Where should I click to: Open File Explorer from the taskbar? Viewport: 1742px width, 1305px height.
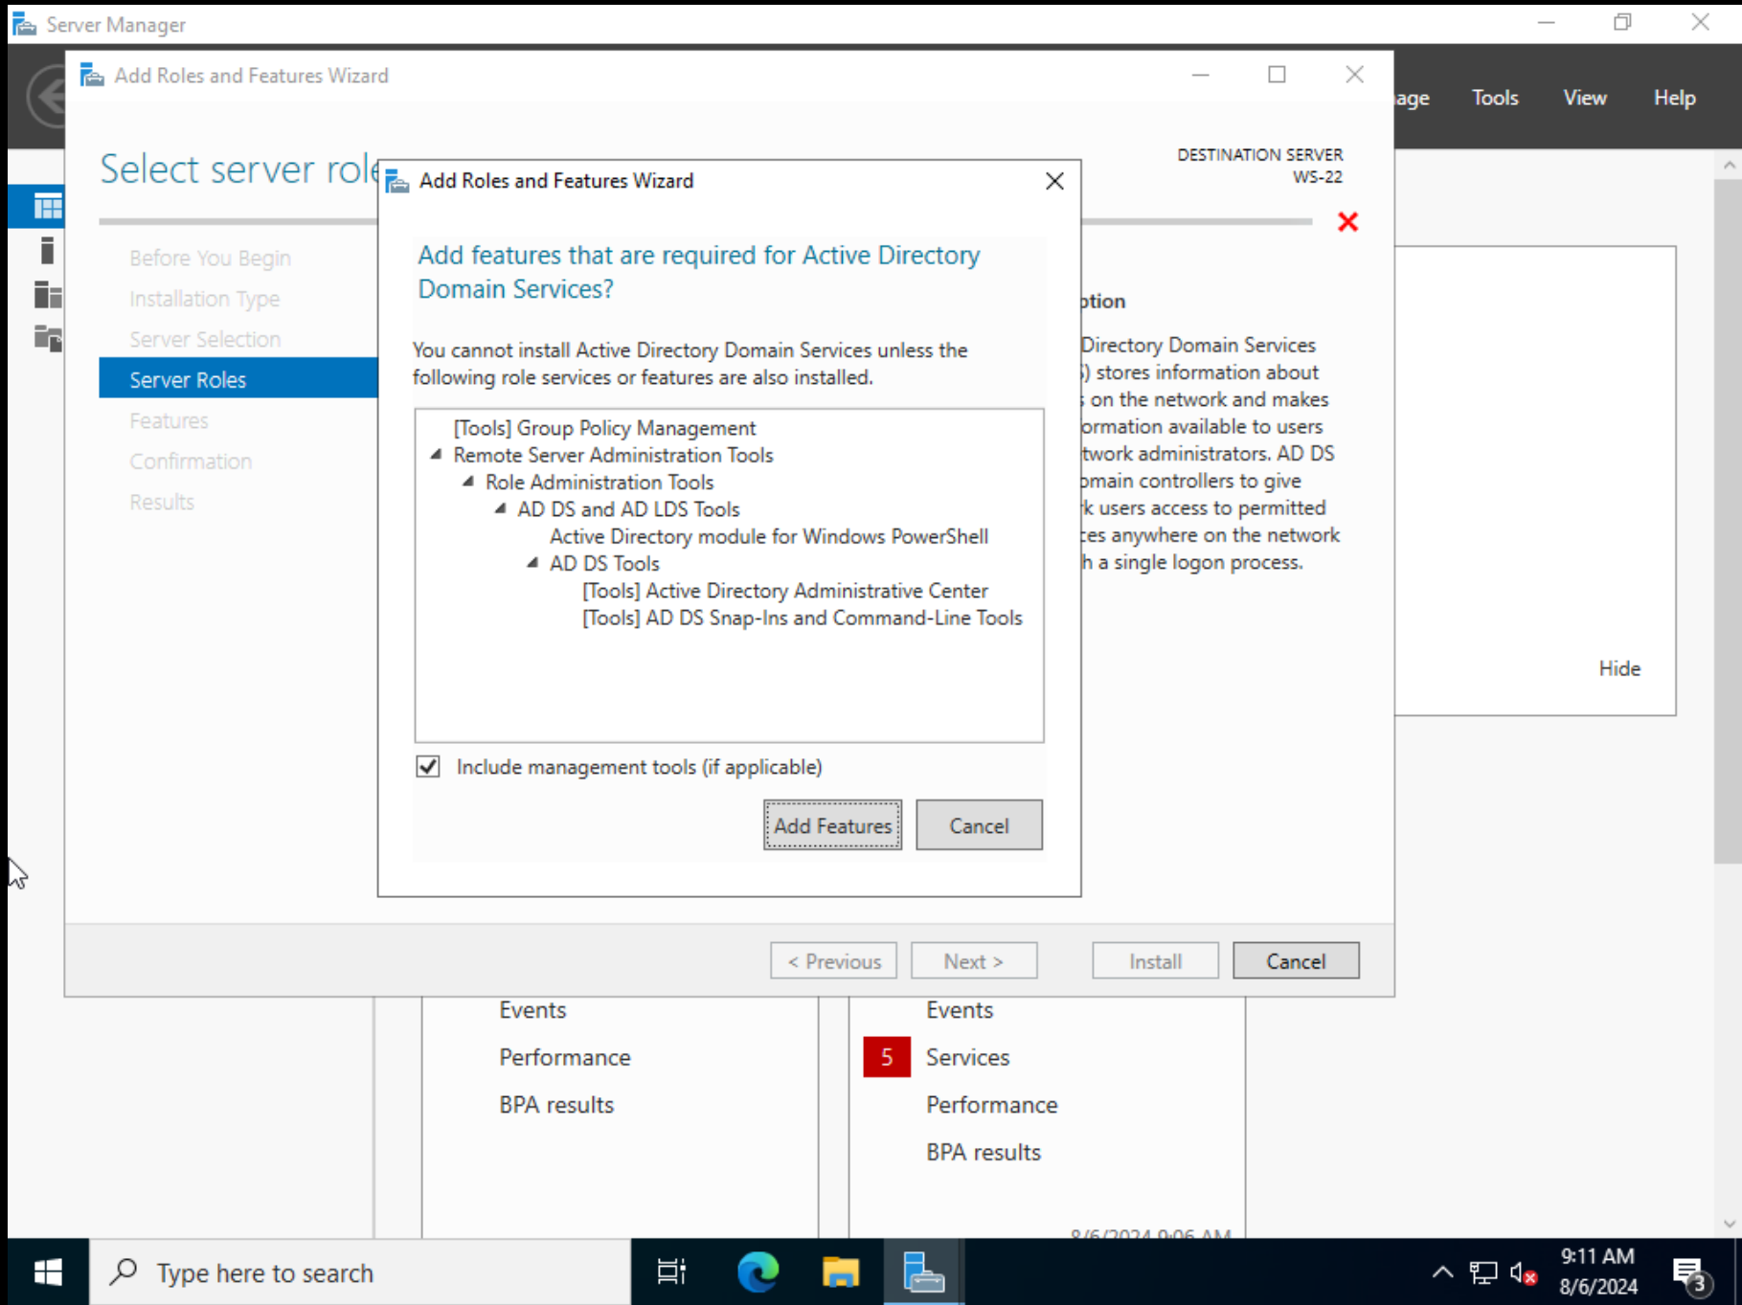pos(840,1272)
